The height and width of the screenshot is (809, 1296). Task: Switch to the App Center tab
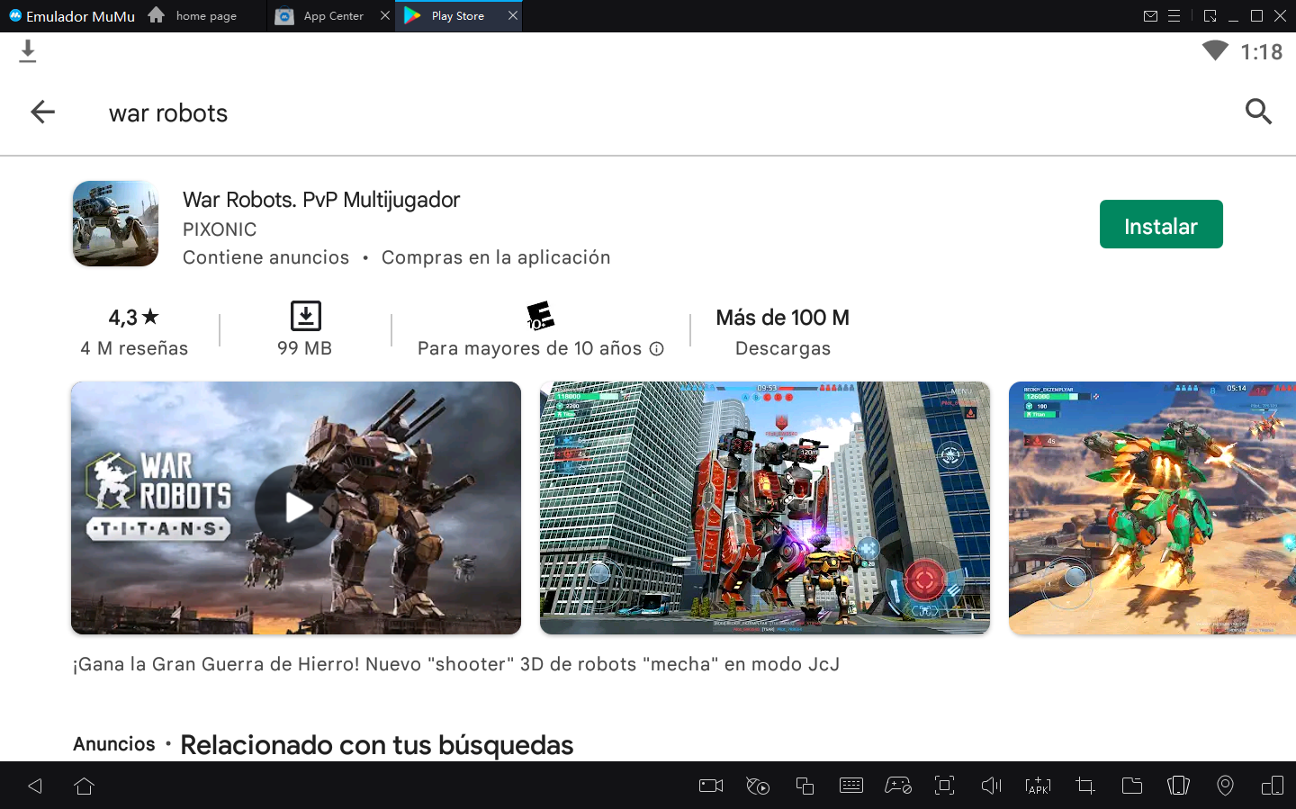pyautogui.click(x=332, y=16)
